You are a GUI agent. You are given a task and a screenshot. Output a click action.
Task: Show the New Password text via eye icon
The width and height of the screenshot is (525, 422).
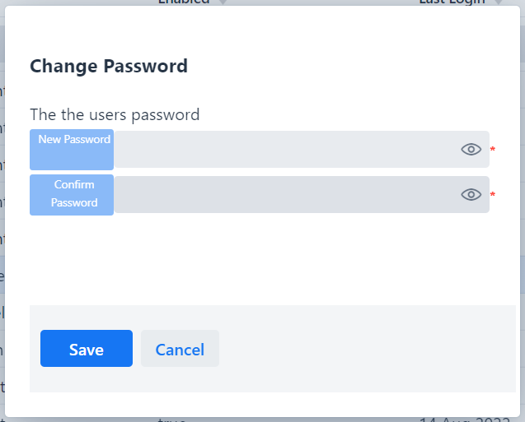471,149
